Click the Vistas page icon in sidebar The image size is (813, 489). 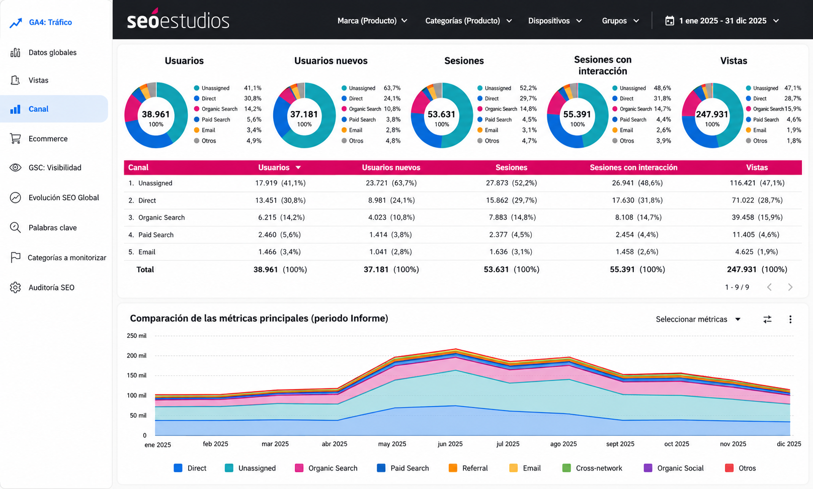click(16, 80)
